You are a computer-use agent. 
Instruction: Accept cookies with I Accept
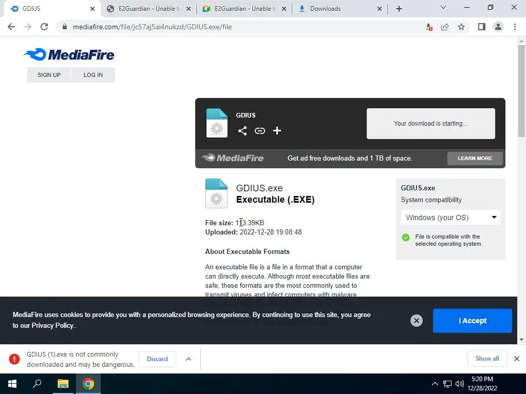point(473,321)
